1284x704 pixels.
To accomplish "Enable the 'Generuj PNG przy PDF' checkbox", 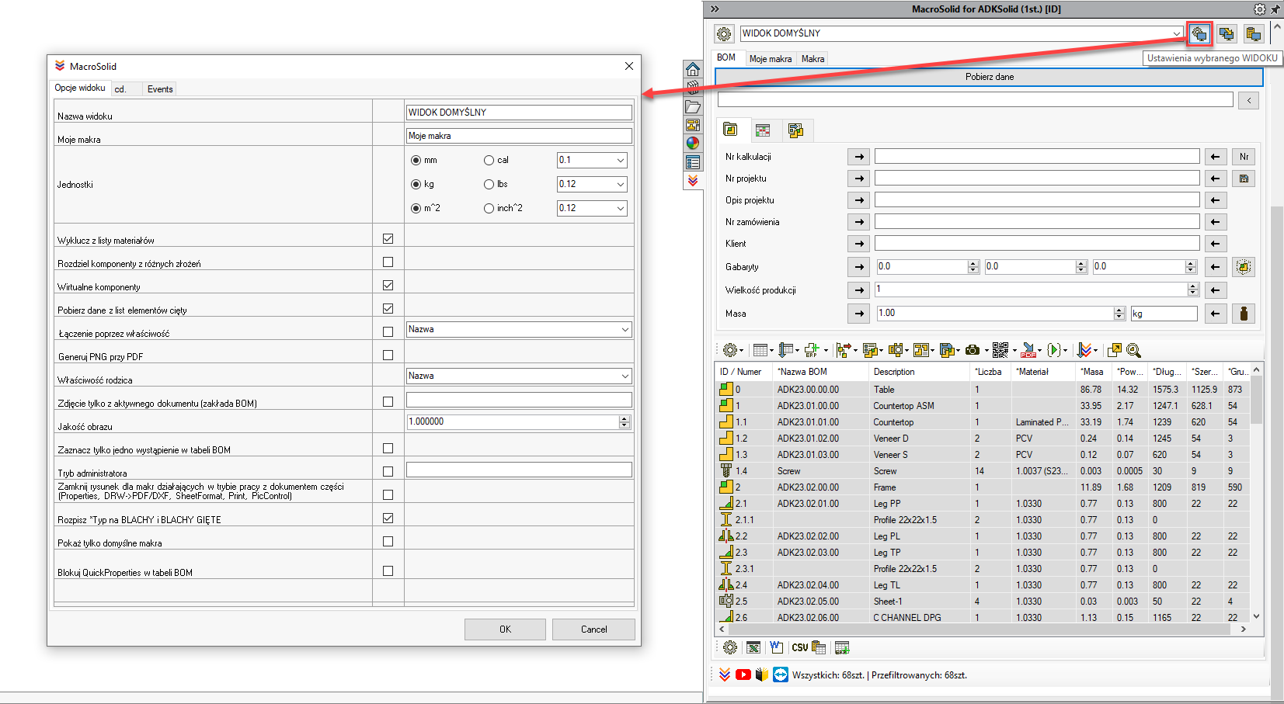I will pyautogui.click(x=388, y=355).
